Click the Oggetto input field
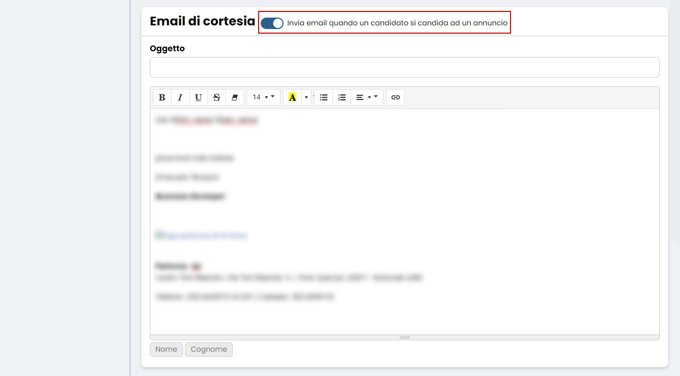Image resolution: width=680 pixels, height=376 pixels. point(404,67)
